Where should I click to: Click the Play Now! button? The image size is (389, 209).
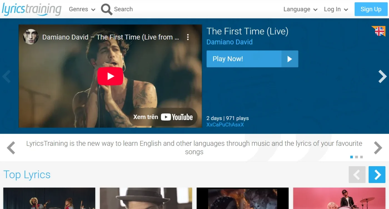(x=244, y=59)
